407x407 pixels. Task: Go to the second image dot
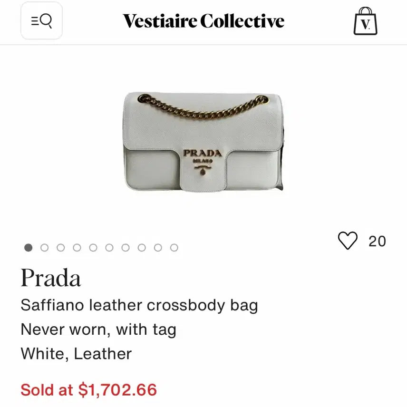pos(45,248)
